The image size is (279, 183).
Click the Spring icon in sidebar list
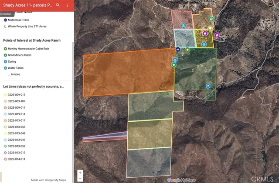click(x=5, y=61)
